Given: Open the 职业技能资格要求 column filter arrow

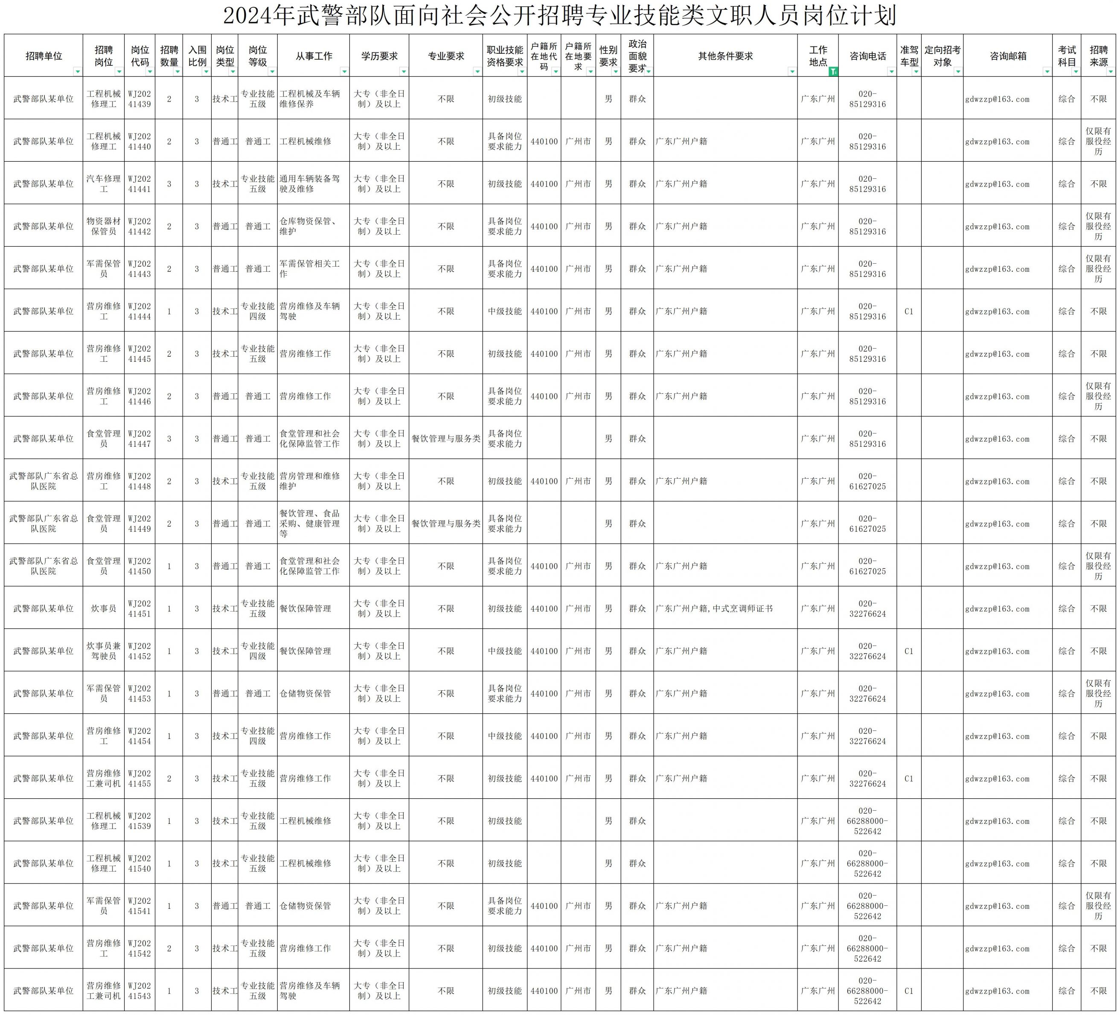Looking at the screenshot, I should click(x=522, y=72).
